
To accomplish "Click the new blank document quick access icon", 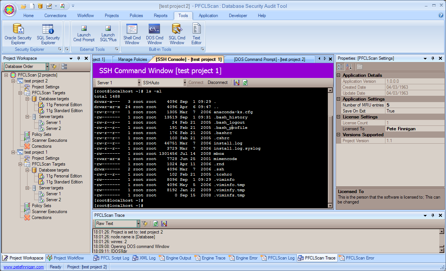I will click(x=32, y=6).
